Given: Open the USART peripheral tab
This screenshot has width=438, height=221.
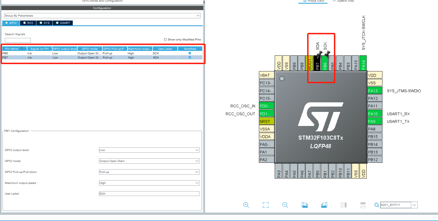Looking at the screenshot, I should pos(63,23).
